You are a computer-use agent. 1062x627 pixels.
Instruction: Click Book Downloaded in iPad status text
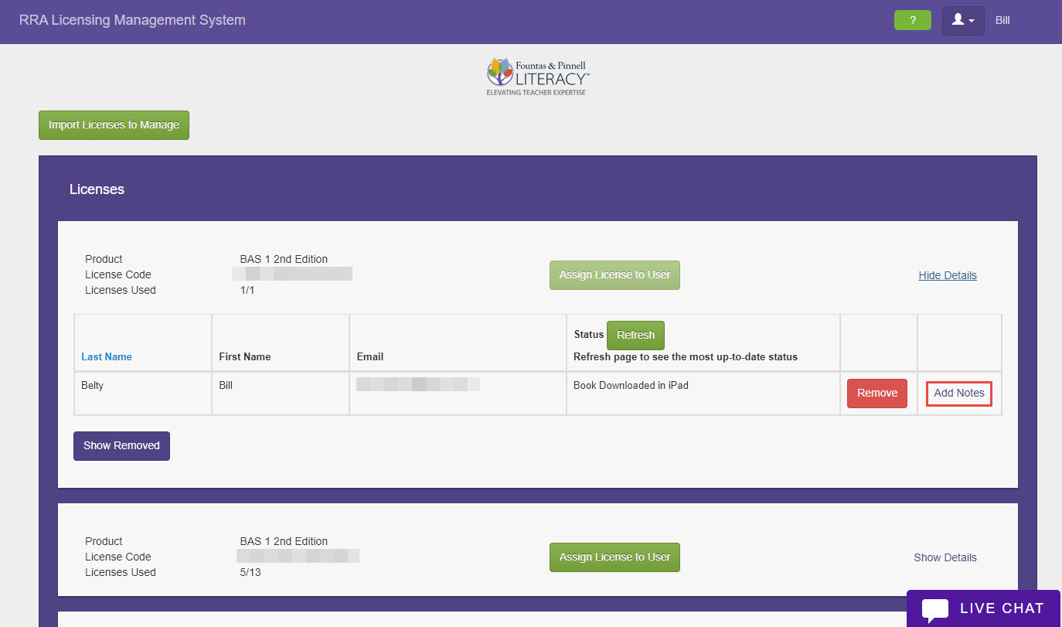click(x=631, y=386)
